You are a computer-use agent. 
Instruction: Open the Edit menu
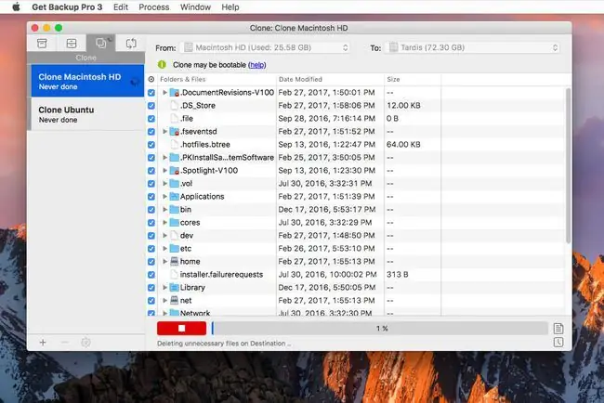(x=121, y=6)
